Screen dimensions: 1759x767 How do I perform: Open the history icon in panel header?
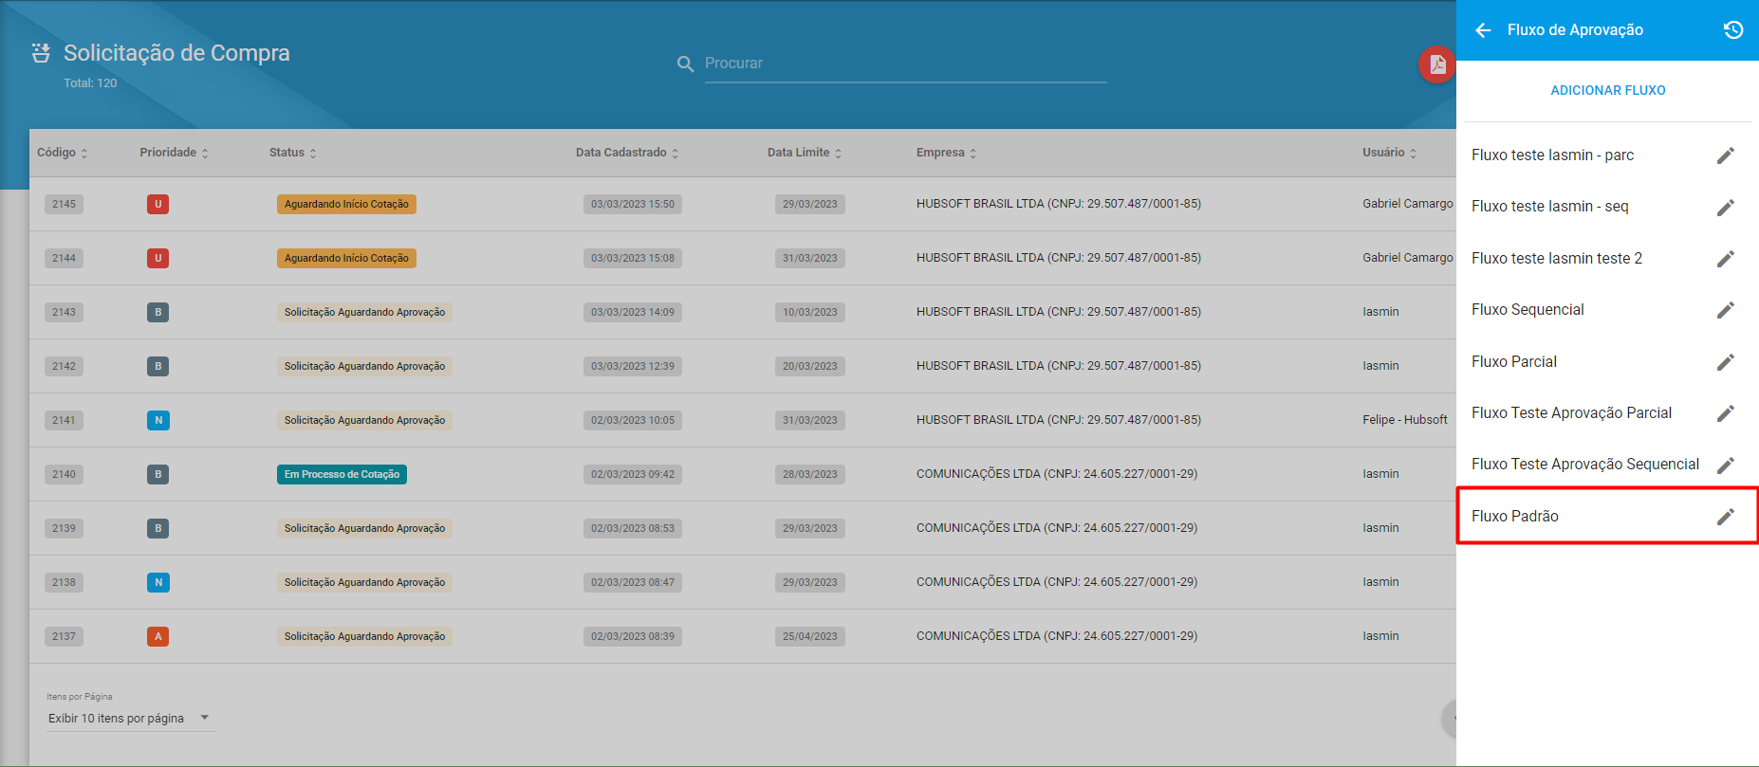[x=1732, y=30]
